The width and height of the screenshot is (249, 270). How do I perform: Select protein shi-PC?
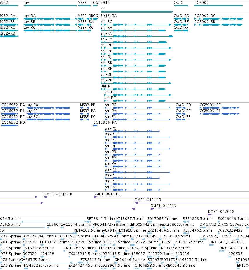(111, 187)
